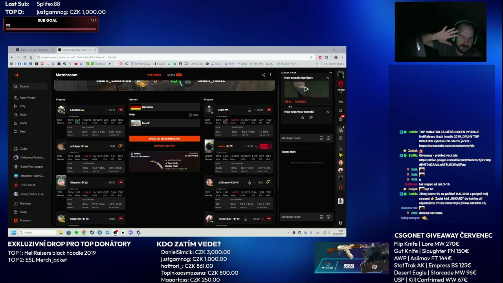Open the Kalendář Google bookmark
Image resolution: width=503 pixels, height=283 pixels.
point(141,64)
